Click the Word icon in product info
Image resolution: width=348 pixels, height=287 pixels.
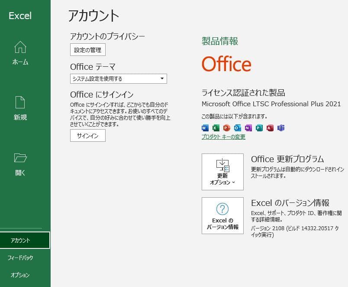[204, 127]
